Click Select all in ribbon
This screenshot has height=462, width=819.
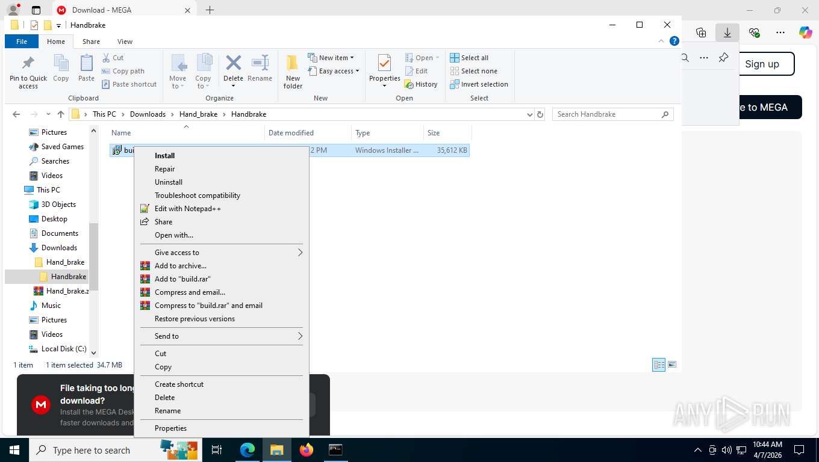click(x=469, y=58)
